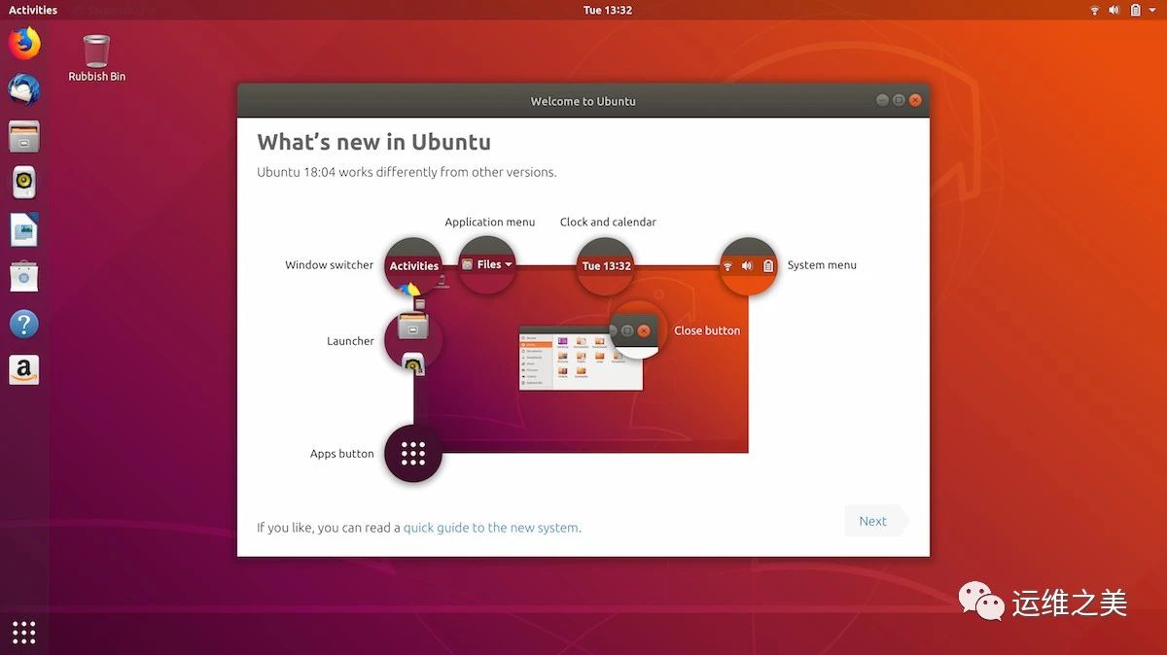Close the Welcome to Ubuntu window
1167x655 pixels.
pyautogui.click(x=915, y=100)
